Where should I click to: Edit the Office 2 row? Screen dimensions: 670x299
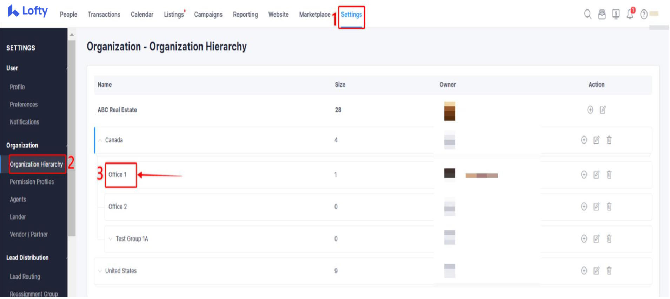coord(596,207)
